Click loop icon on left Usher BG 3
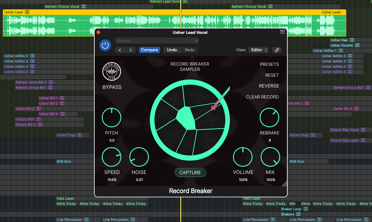The width and height of the screenshot is (372, 222). point(39,108)
